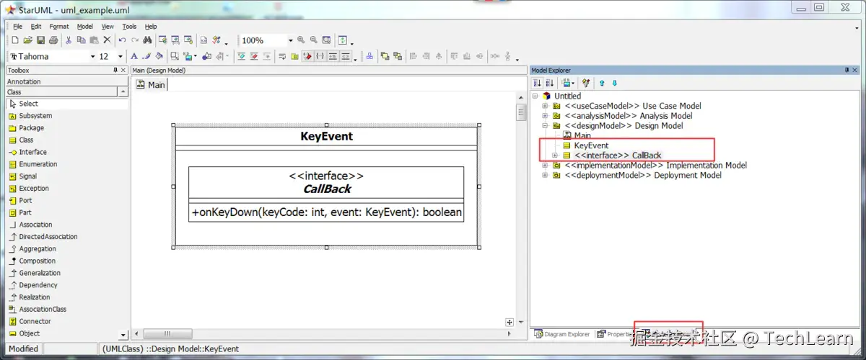Click the Fit To Window icon
The image size is (866, 360).
click(326, 40)
